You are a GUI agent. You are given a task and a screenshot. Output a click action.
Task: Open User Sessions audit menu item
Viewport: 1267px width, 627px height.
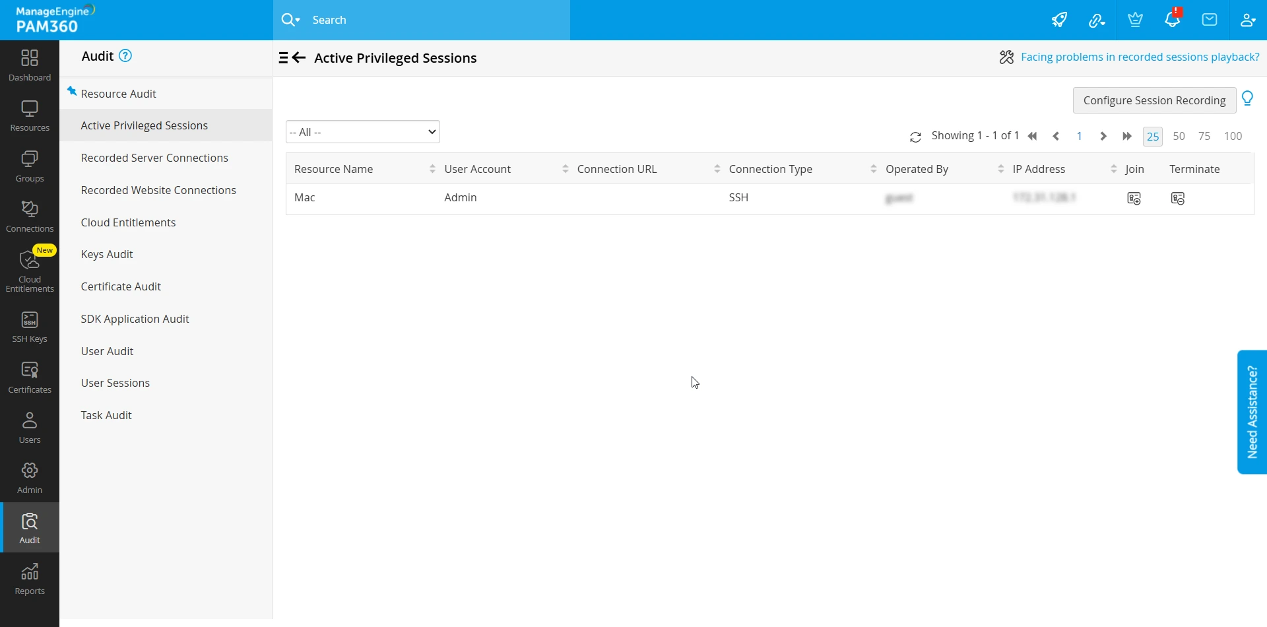point(115,383)
